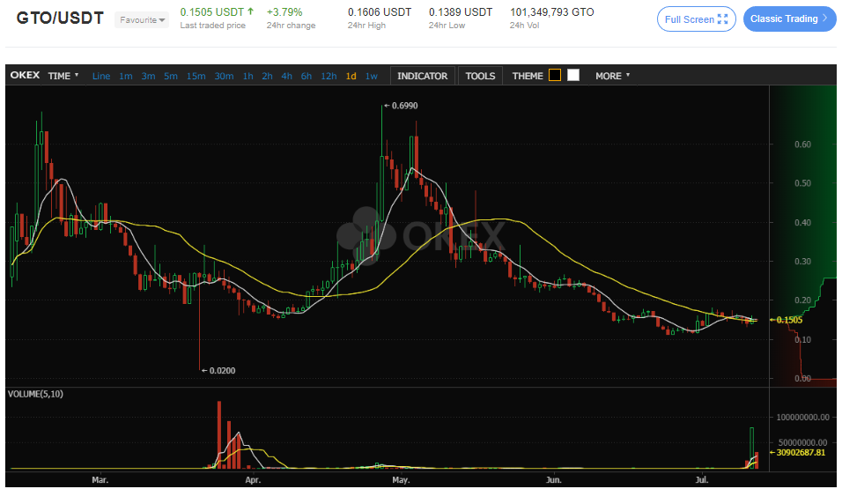Switch to Classic Trading view
Image resolution: width=842 pixels, height=489 pixels.
789,19
